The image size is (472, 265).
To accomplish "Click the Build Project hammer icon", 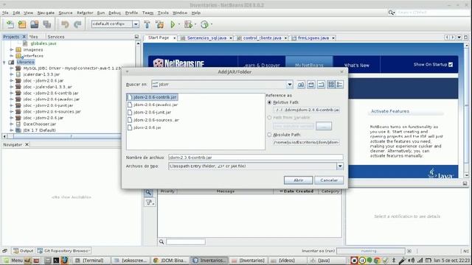I will point(147,24).
